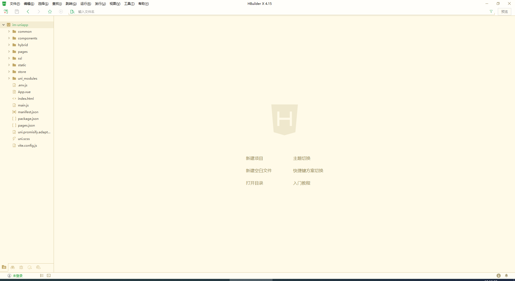Viewport: 515px width, 281px height.
Task: Click the new file toolbar icon
Action: pos(6,12)
